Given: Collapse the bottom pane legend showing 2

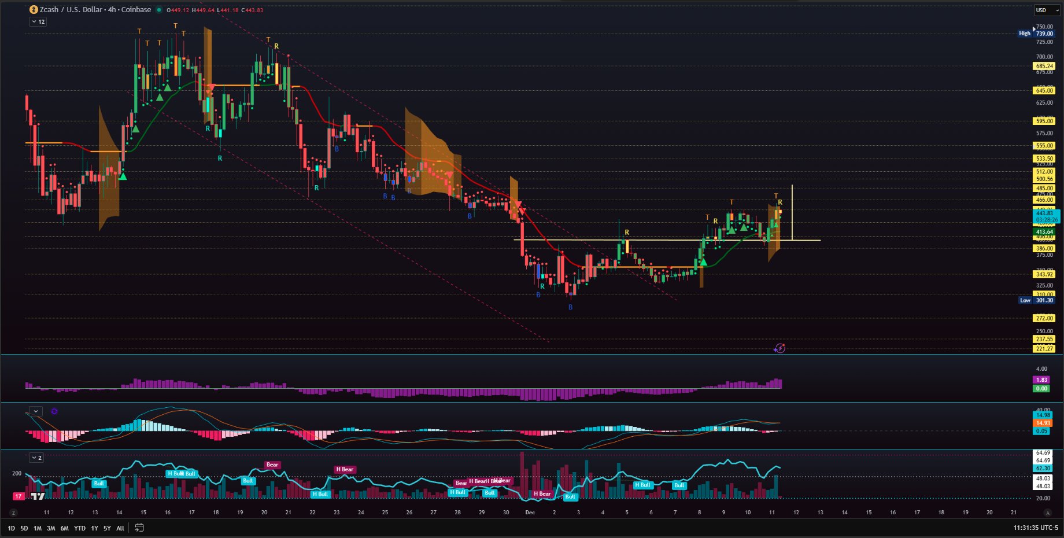Looking at the screenshot, I should click(x=36, y=458).
